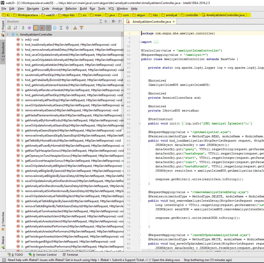This screenshot has width=264, height=263.
Task: Toggle Show Anonymous Classes circle button
Action: click(55, 28)
